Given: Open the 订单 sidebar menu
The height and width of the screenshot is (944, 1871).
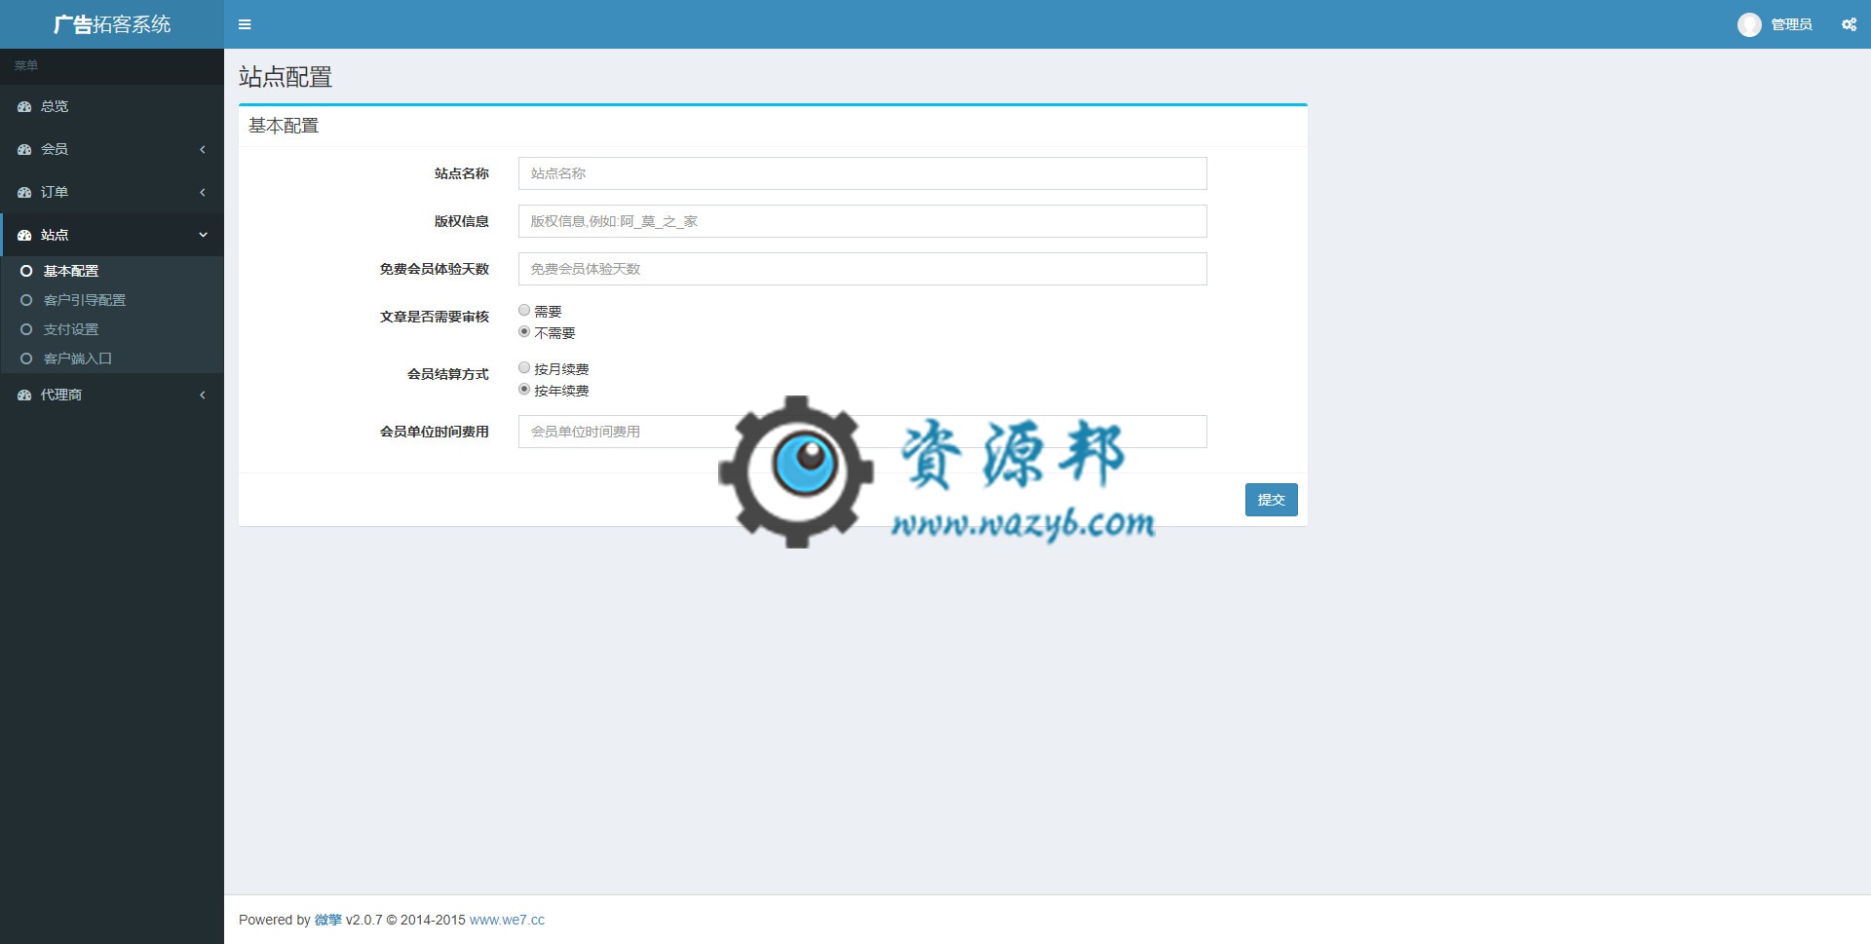Looking at the screenshot, I should coord(112,192).
